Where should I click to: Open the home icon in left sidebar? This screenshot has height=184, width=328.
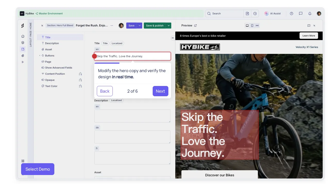pos(23,36)
